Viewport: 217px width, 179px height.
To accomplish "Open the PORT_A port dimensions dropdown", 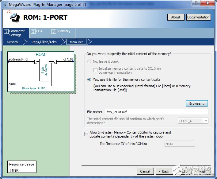I will (193, 121).
